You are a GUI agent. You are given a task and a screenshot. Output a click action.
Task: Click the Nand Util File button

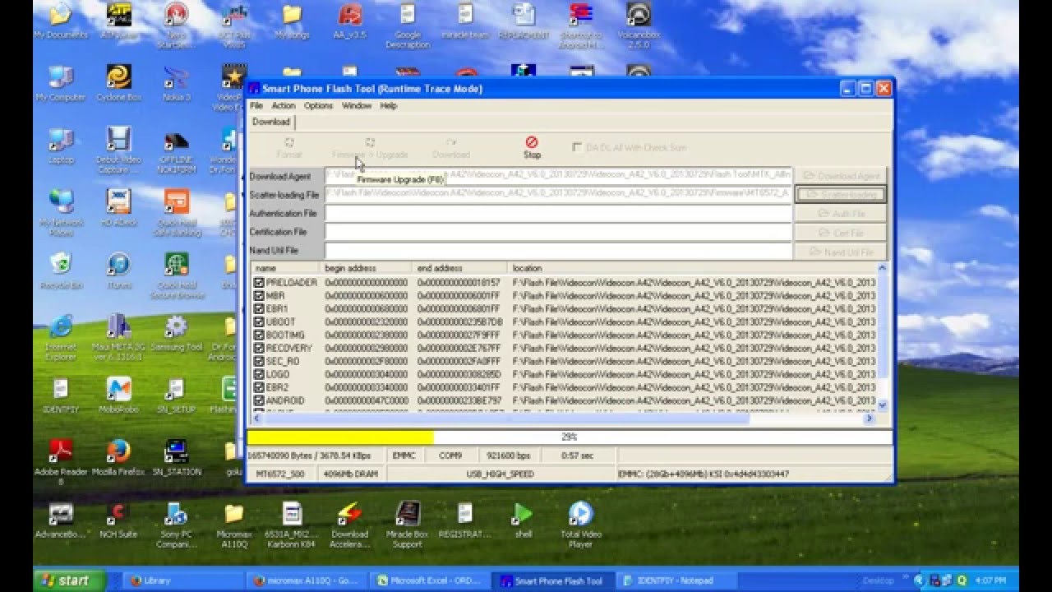click(x=841, y=252)
